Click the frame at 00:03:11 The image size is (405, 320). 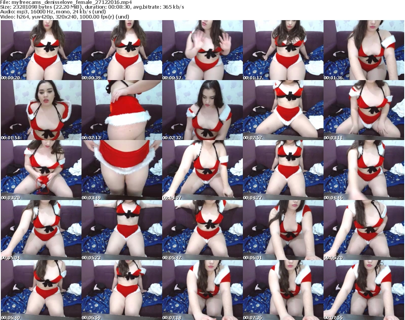363,110
